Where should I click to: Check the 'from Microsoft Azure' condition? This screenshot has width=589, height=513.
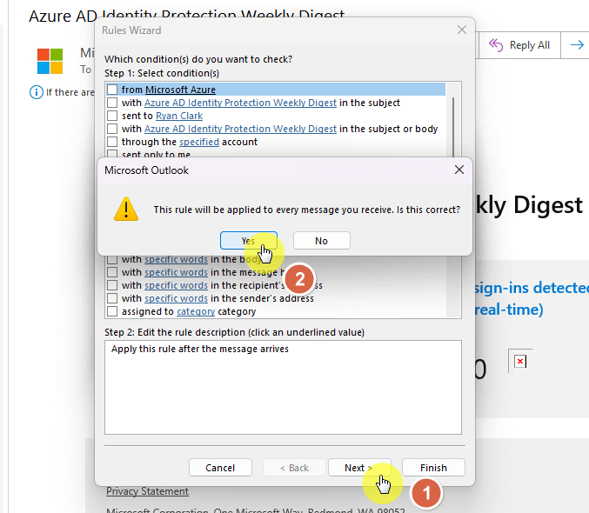coord(112,90)
